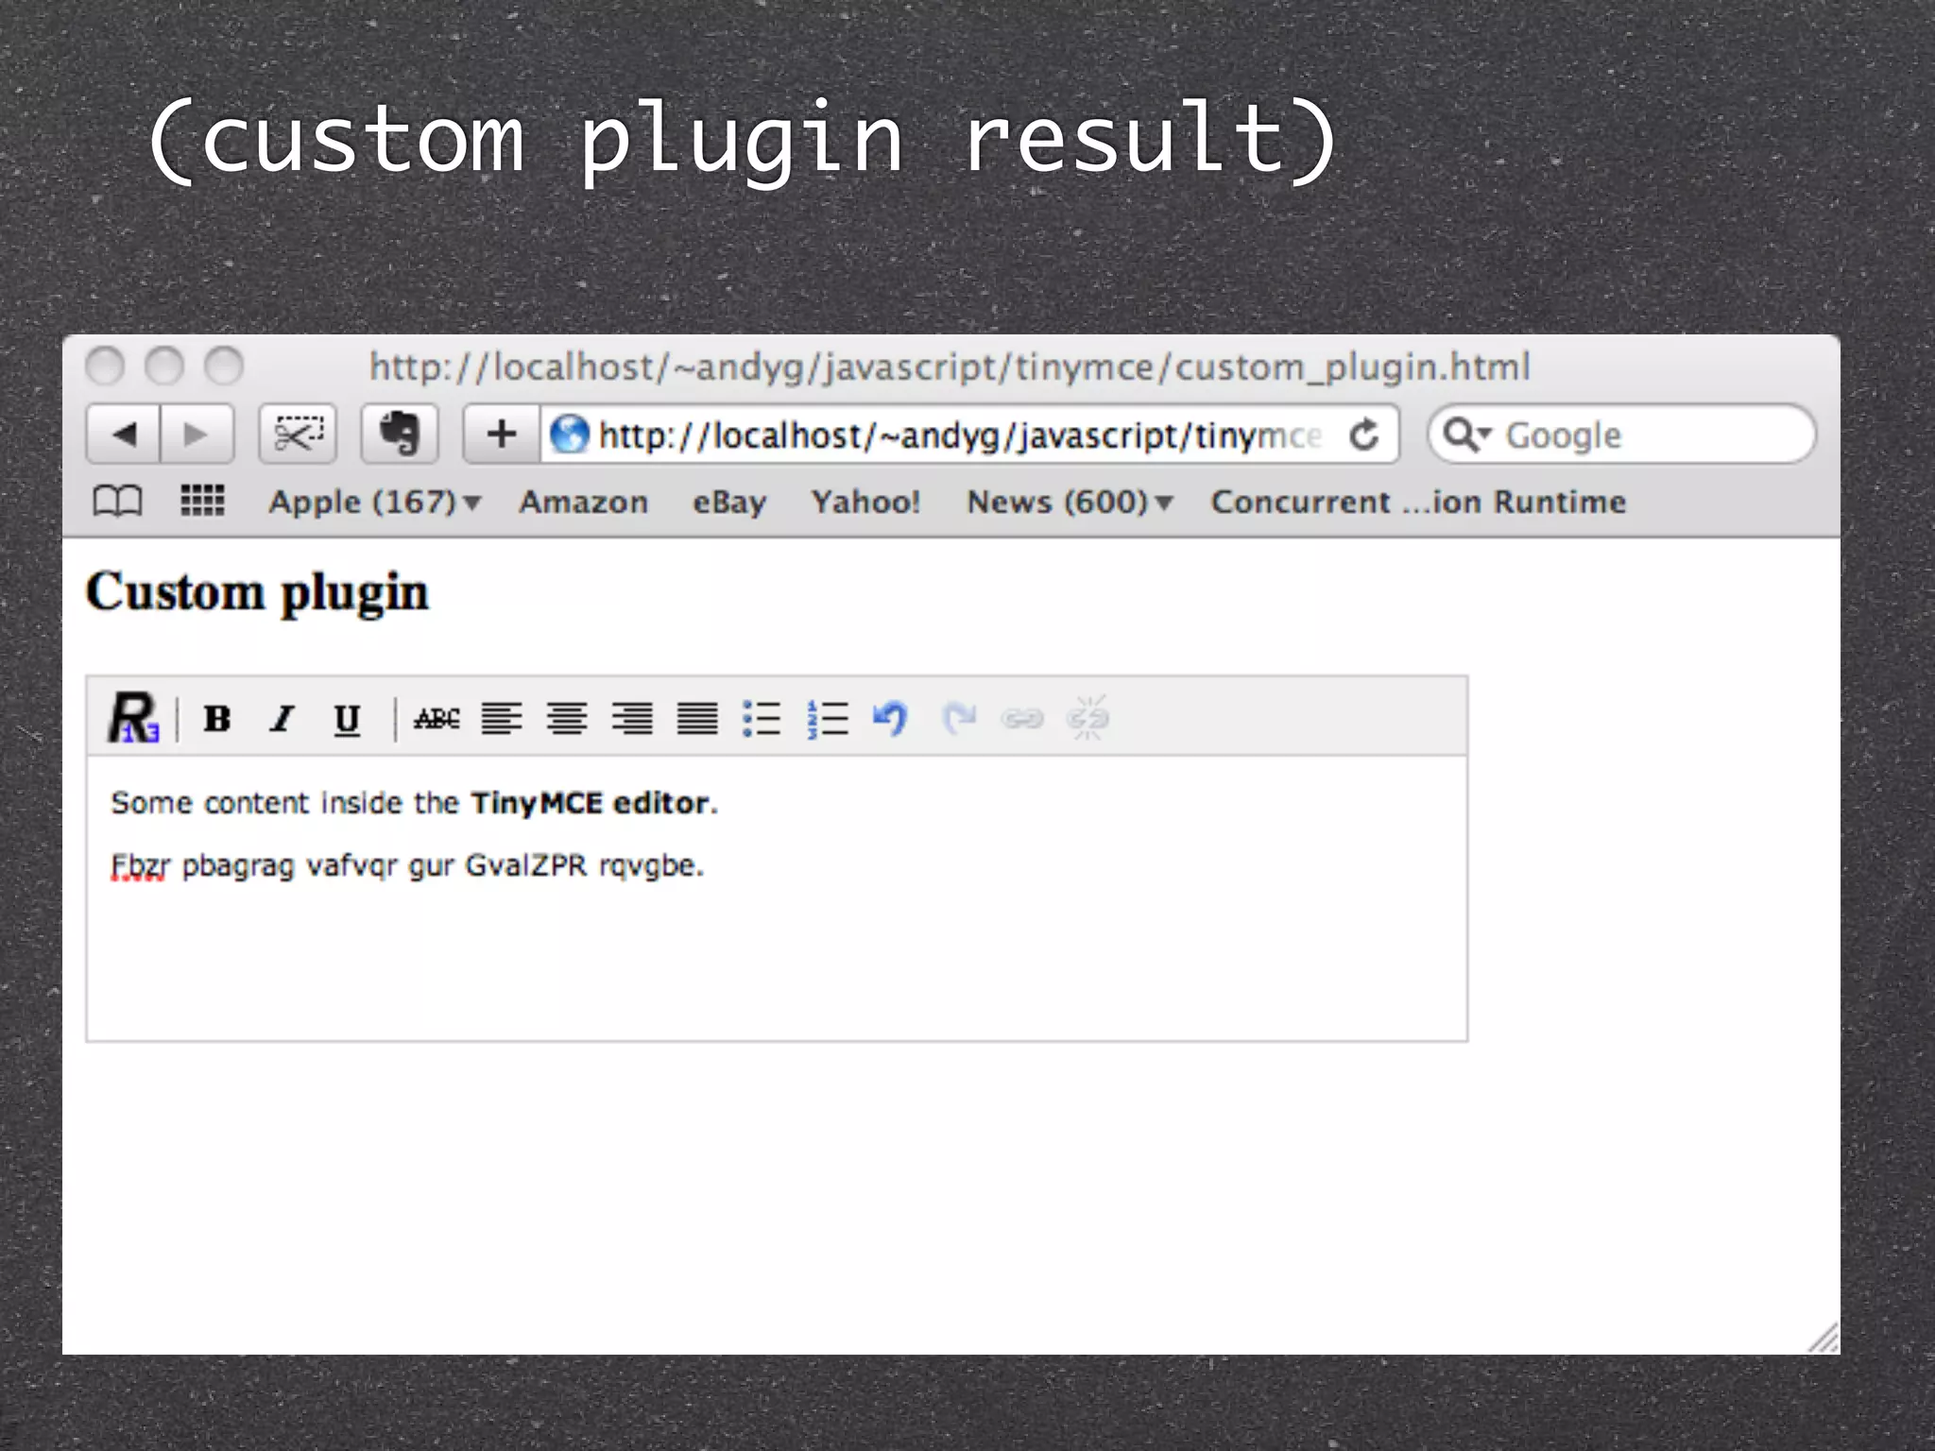
Task: Insert numbered ordered list
Action: pos(828,719)
